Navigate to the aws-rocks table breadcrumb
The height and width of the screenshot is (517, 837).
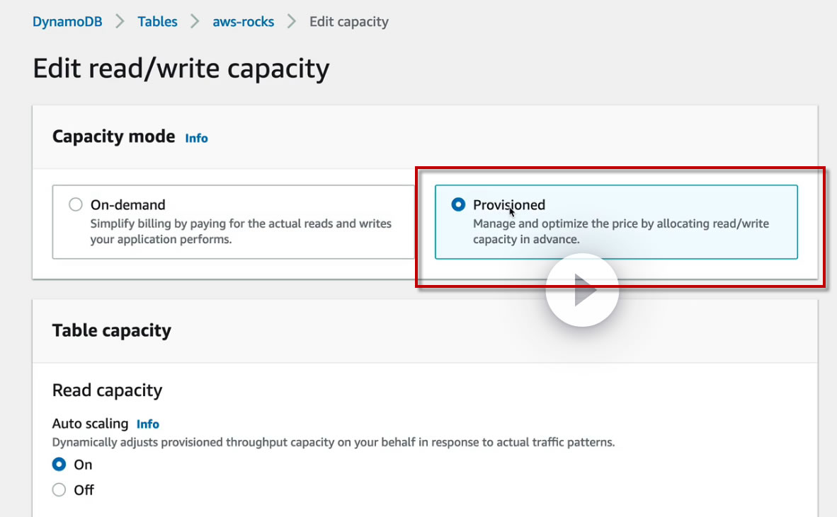pos(244,21)
